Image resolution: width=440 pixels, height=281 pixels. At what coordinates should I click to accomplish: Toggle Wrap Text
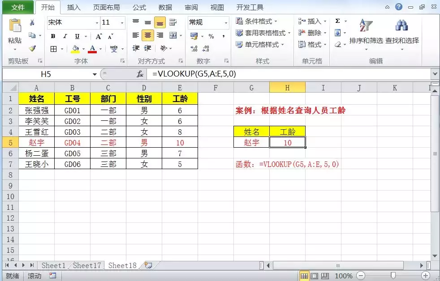point(173,22)
